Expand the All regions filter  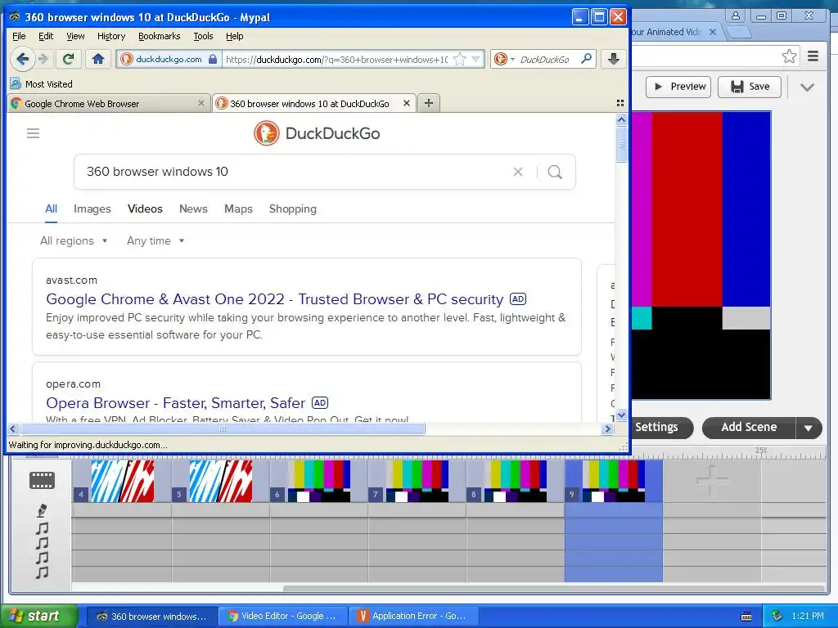74,241
